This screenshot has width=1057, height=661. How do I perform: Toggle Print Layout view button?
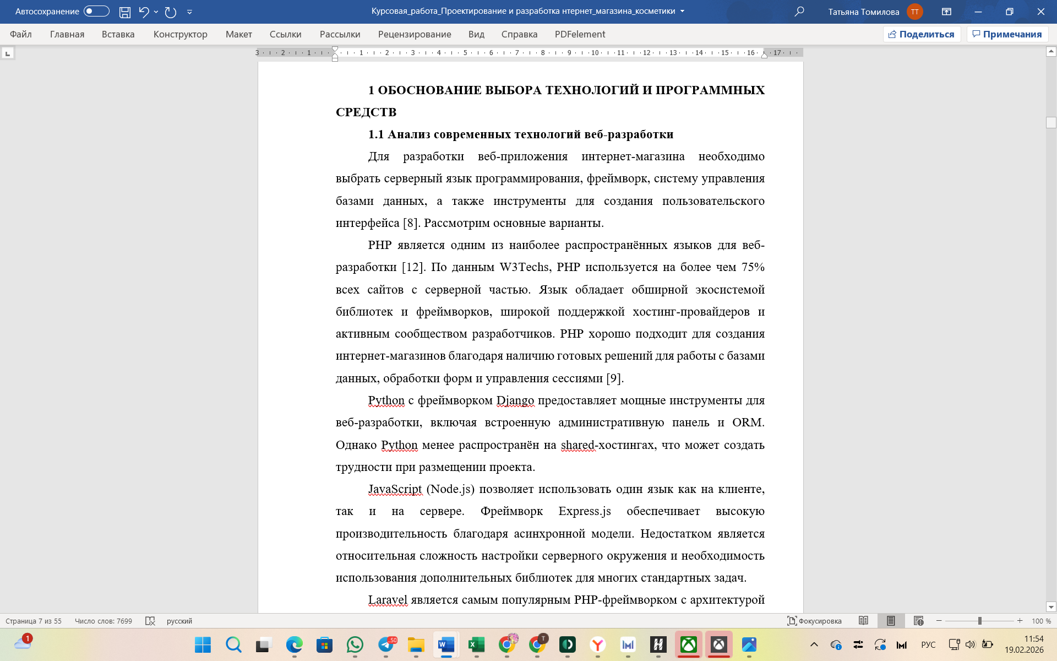(x=891, y=621)
